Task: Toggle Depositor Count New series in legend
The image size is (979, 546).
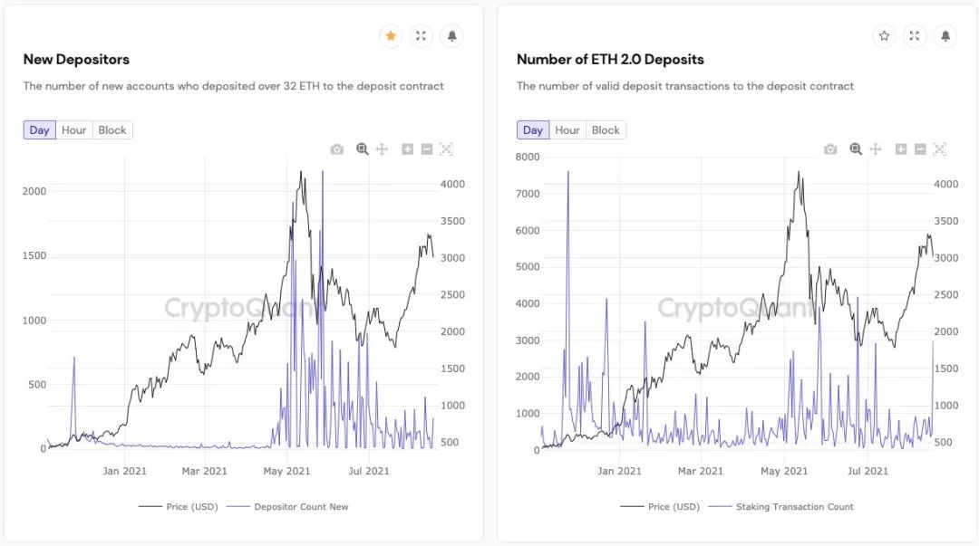Action: click(288, 507)
